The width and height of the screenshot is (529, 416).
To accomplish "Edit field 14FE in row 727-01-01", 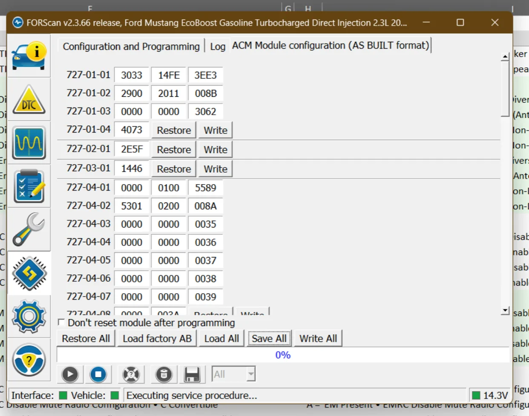I will pyautogui.click(x=169, y=75).
